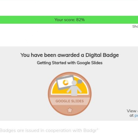Image resolution: width=138 pixels, height=139 pixels.
Task: Click the star icon on the badge
Action: point(70,110)
